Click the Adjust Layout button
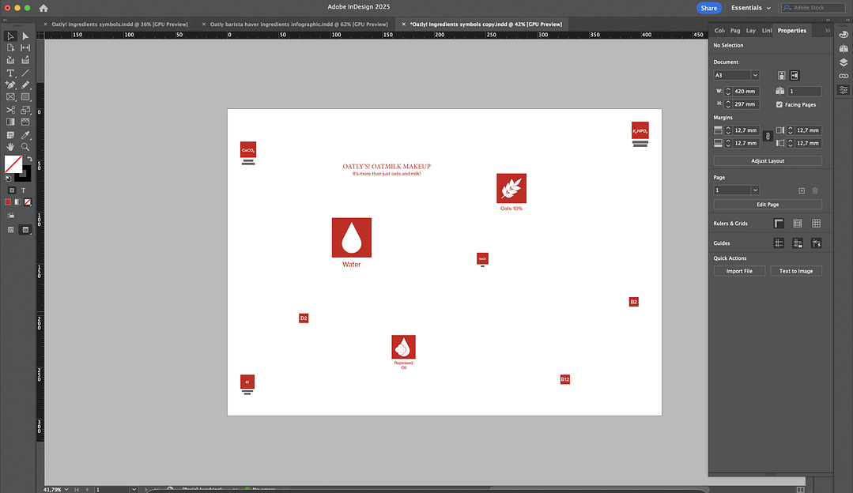 pos(767,160)
